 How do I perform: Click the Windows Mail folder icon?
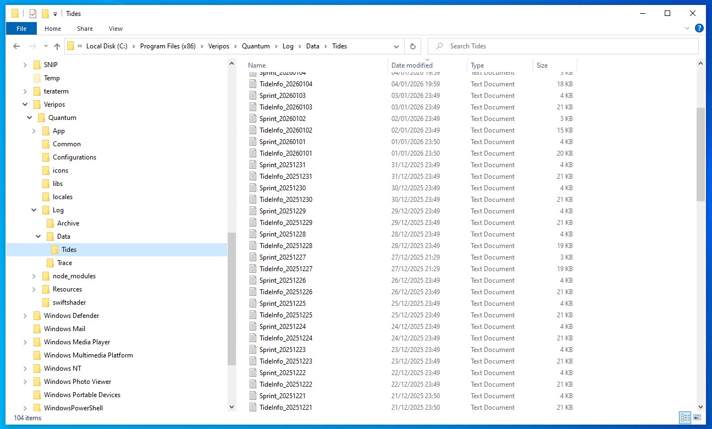[37, 329]
